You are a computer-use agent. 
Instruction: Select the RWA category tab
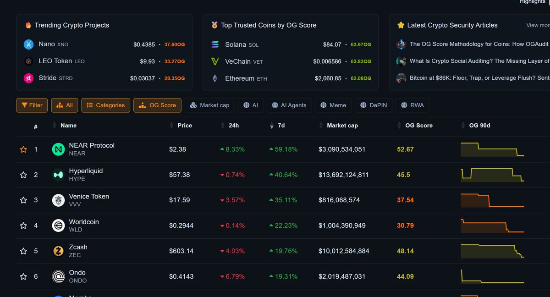(412, 105)
